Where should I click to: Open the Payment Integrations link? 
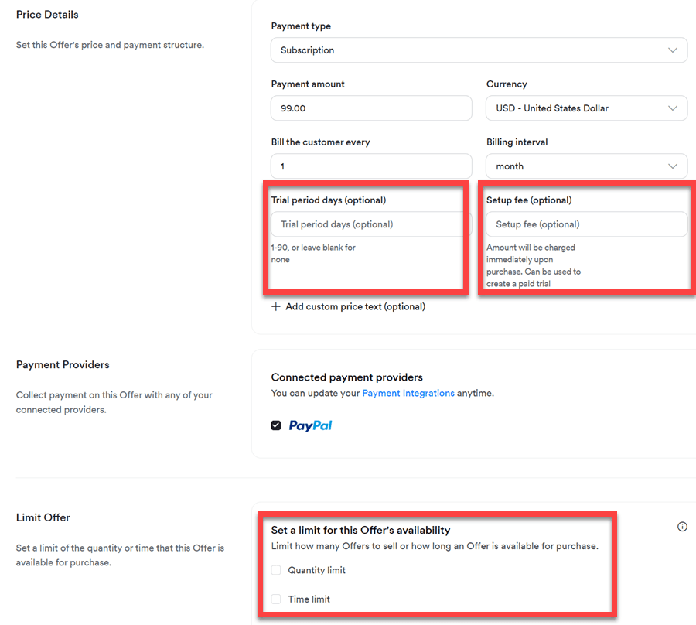pos(408,393)
